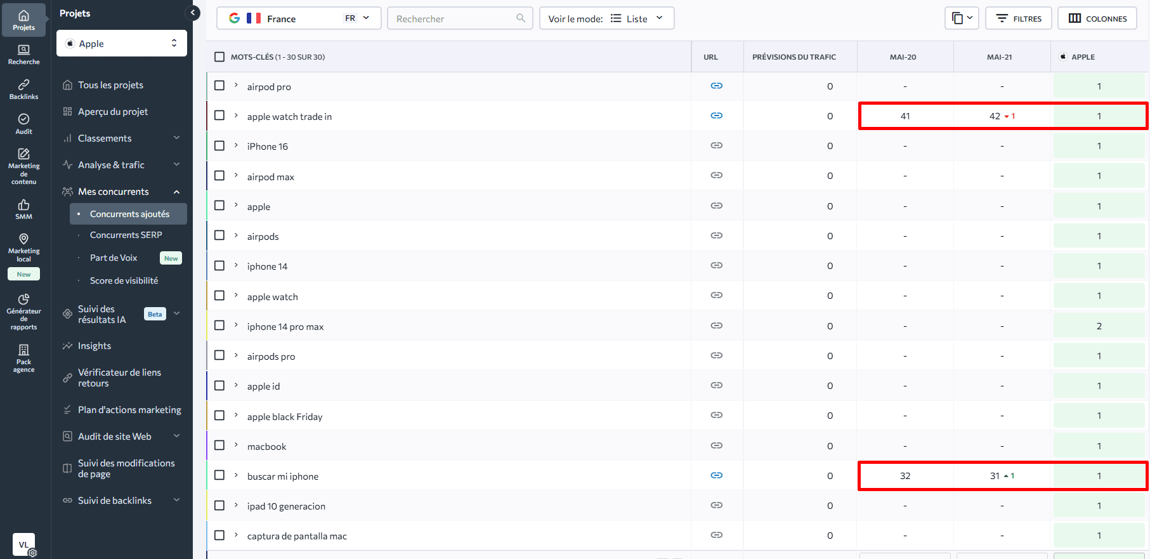Check the apple watch trade in checkbox
Screen dimensions: 1150x559
[219, 115]
